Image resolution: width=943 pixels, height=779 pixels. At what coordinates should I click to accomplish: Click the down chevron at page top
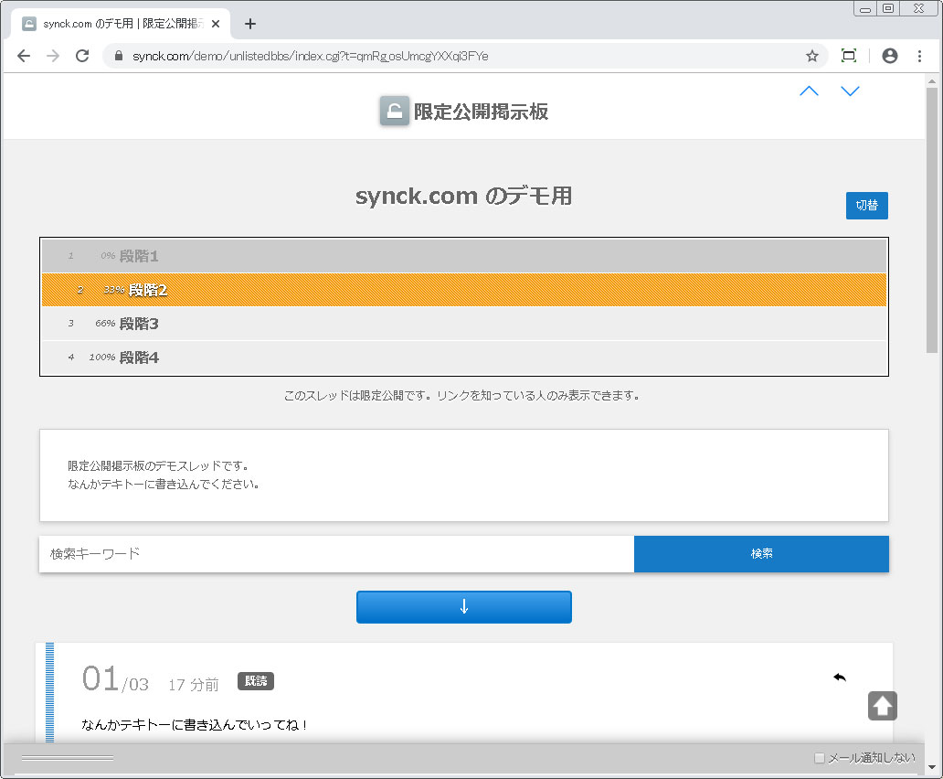850,91
